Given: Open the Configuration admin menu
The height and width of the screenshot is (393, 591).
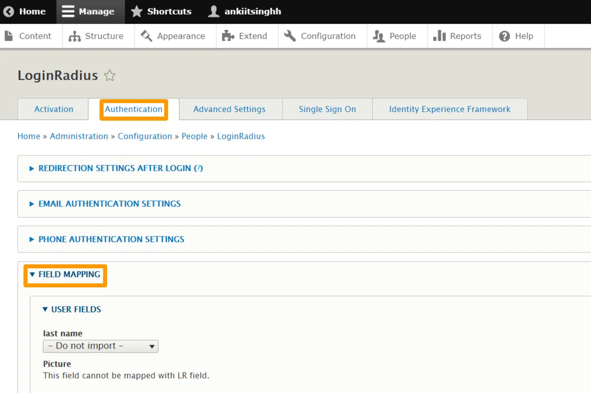Looking at the screenshot, I should (x=320, y=36).
